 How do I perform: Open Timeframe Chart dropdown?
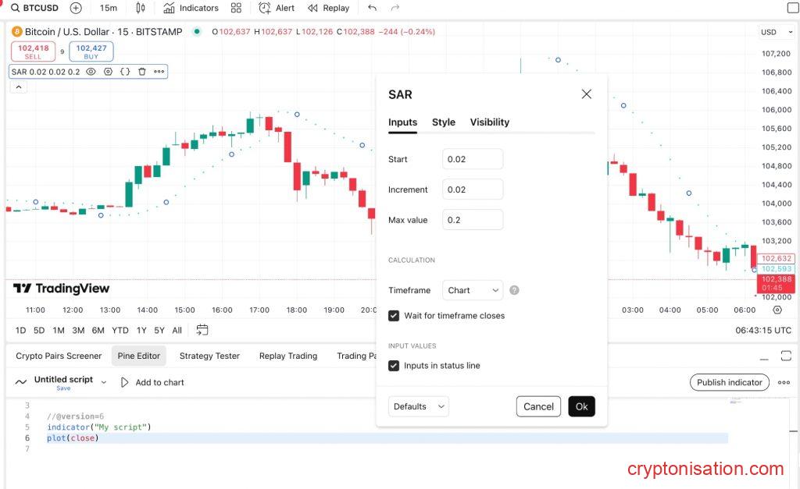pos(473,290)
